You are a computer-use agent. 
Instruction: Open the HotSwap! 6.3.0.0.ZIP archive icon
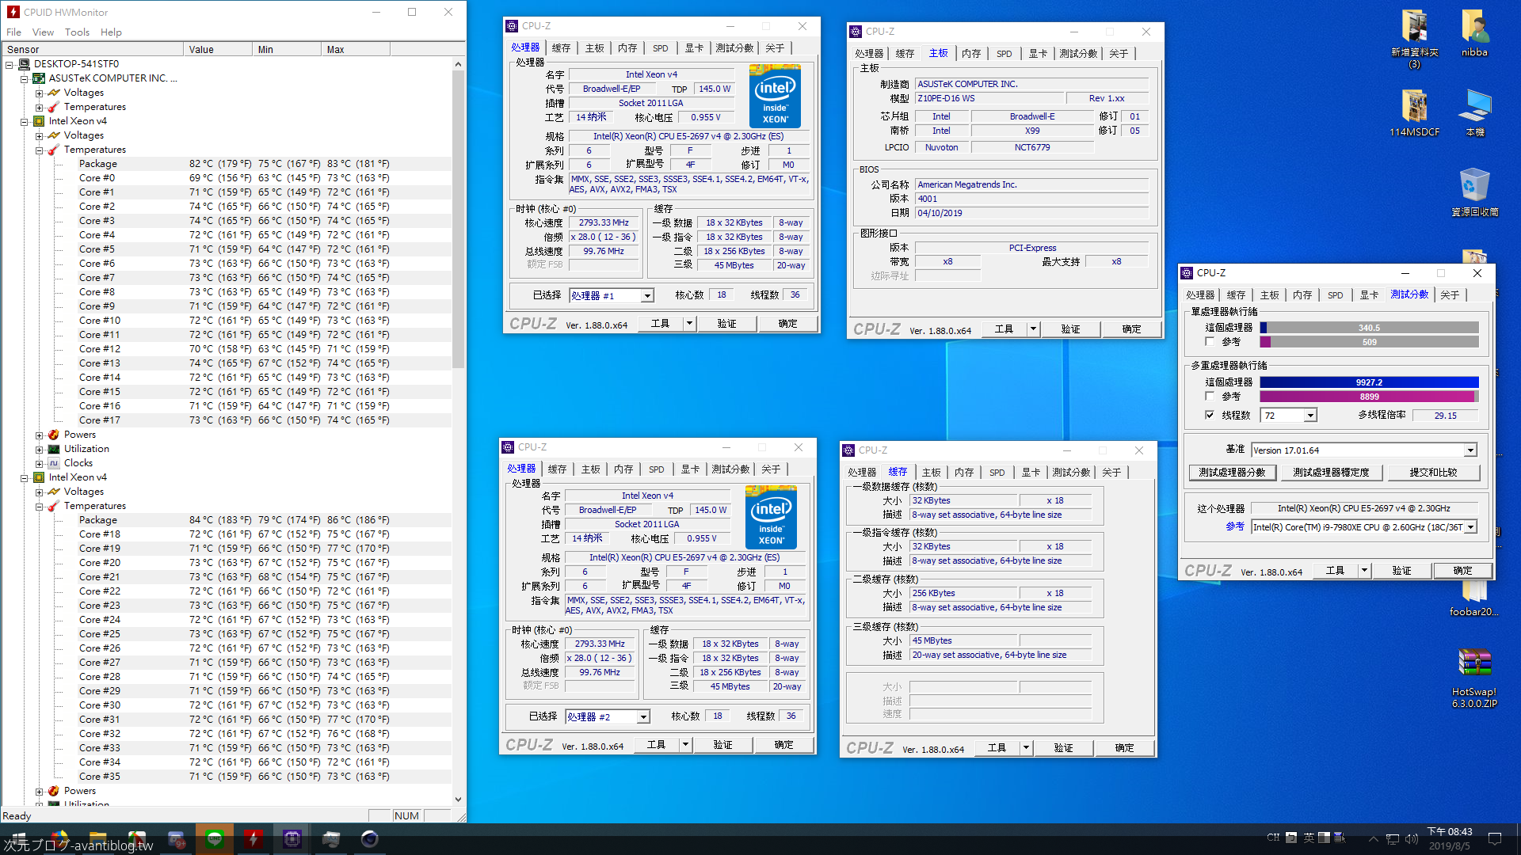[x=1474, y=663]
